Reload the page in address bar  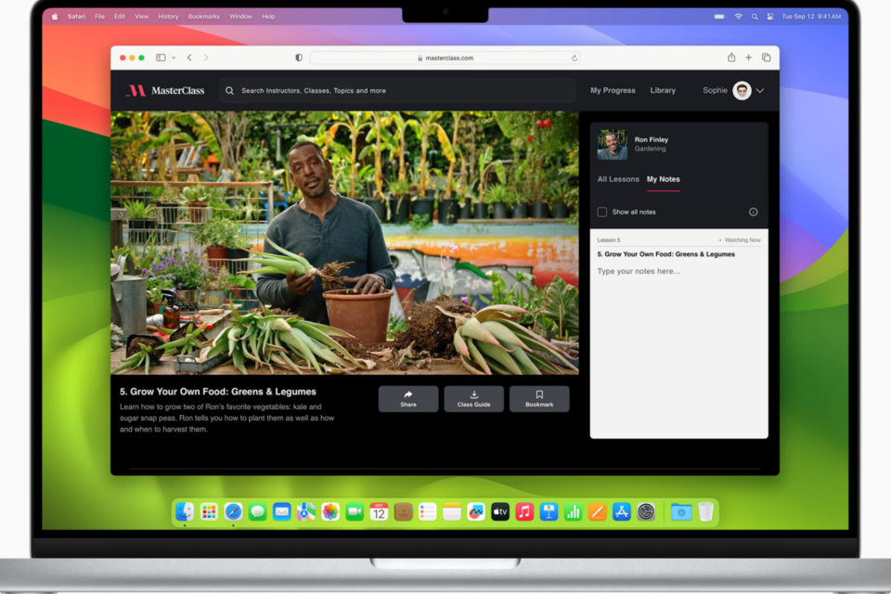575,58
